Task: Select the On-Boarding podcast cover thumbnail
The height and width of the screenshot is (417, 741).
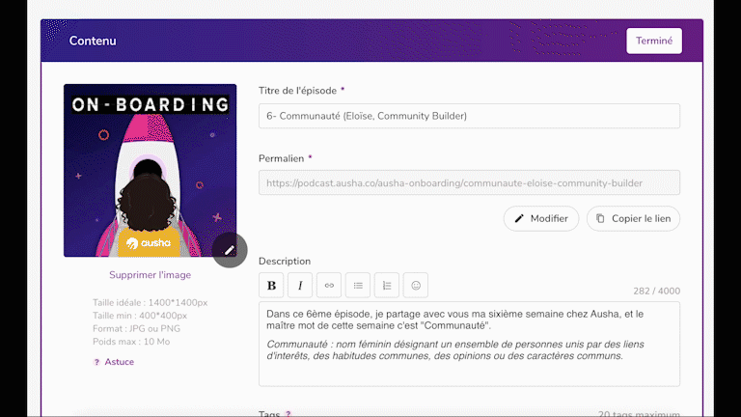Action: 150,170
